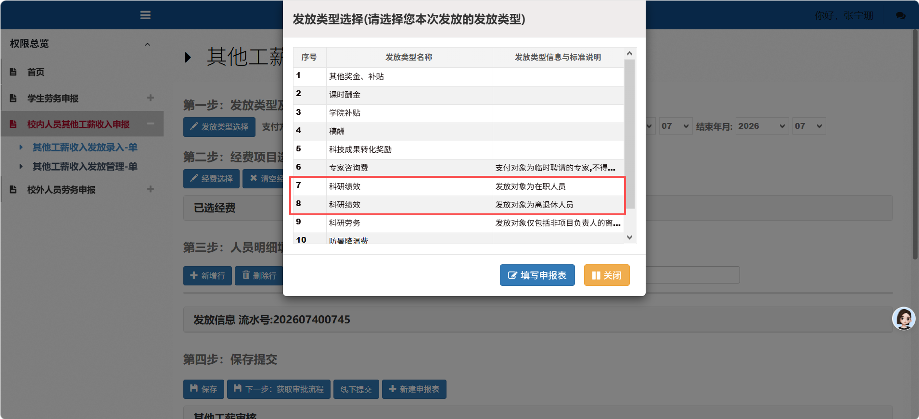Click 线下提交 button
919x419 pixels.
356,389
